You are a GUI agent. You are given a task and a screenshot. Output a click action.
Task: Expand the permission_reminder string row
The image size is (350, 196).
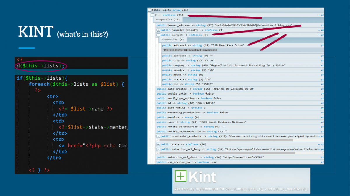158,136
